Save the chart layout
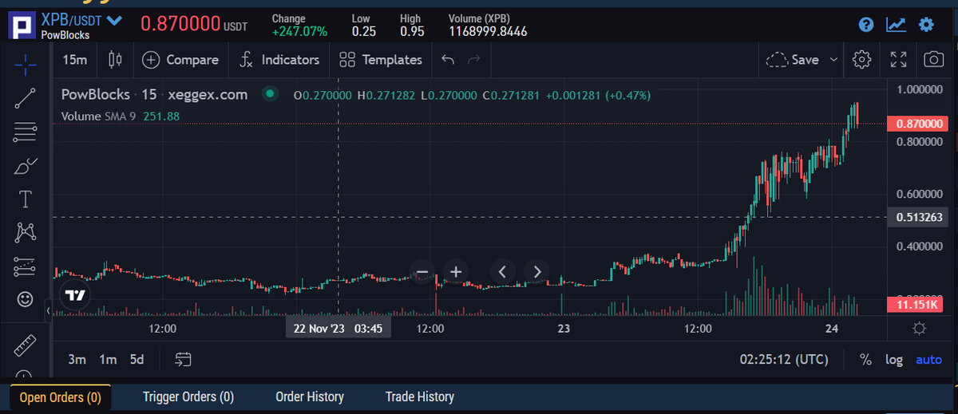Image resolution: width=958 pixels, height=414 pixels. (x=793, y=60)
